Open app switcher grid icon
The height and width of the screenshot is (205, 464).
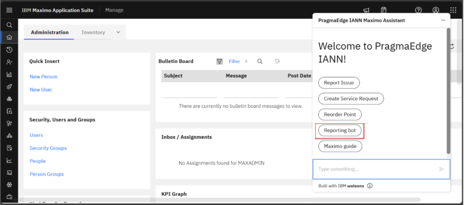click(453, 10)
